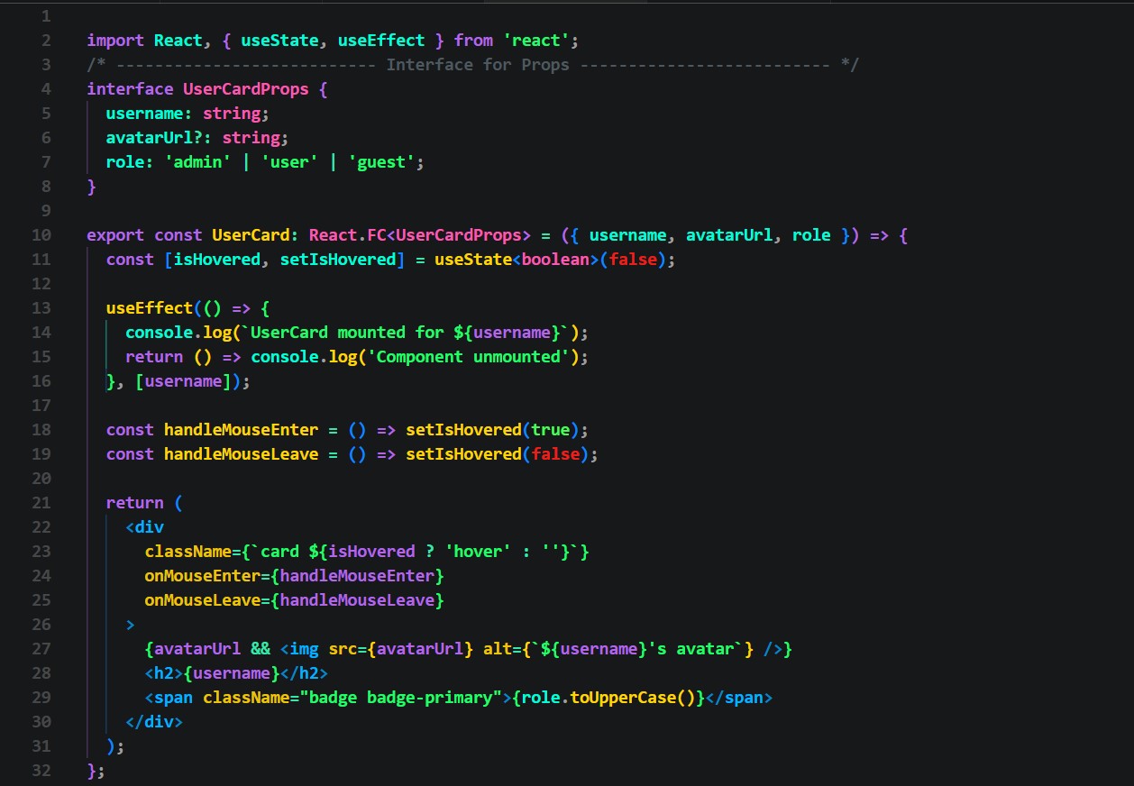
Task: Click the className attribute on line 23
Action: click(188, 552)
